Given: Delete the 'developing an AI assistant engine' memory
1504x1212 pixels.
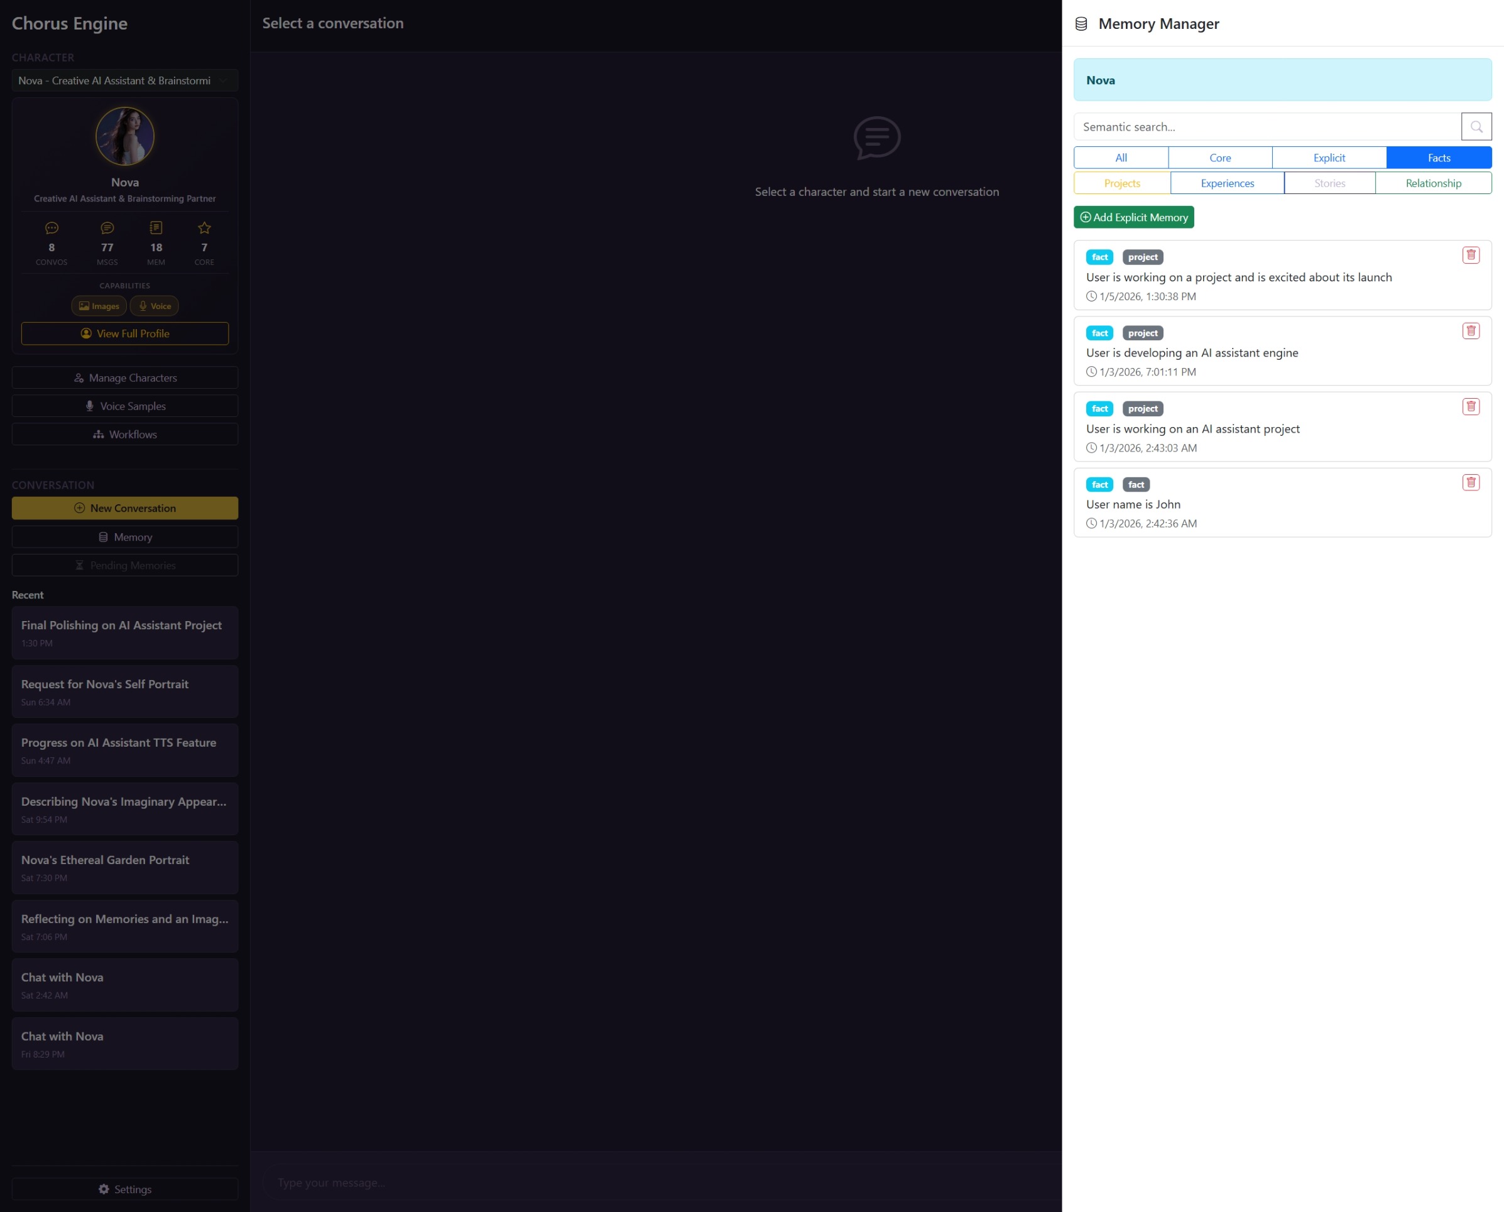Looking at the screenshot, I should coord(1471,331).
